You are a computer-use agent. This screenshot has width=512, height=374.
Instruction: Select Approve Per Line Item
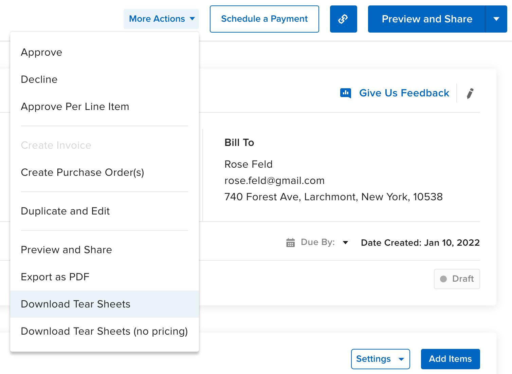(75, 107)
